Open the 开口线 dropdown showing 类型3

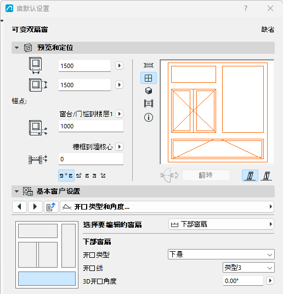(248, 268)
